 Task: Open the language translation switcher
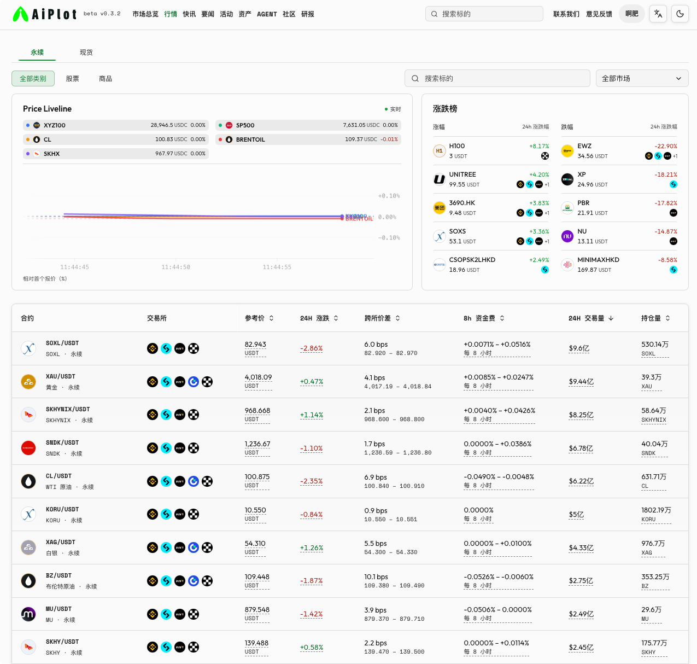coord(658,14)
